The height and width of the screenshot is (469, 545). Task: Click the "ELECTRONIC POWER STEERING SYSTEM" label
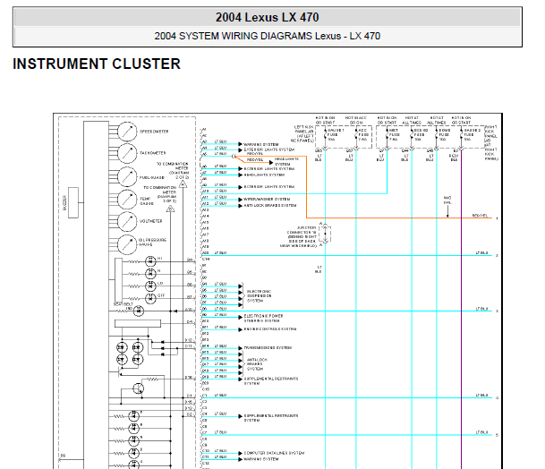[x=263, y=319]
